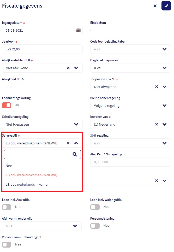174x252 pixels.
Task: Close the Fiscale gegevens form
Action: 155,6
